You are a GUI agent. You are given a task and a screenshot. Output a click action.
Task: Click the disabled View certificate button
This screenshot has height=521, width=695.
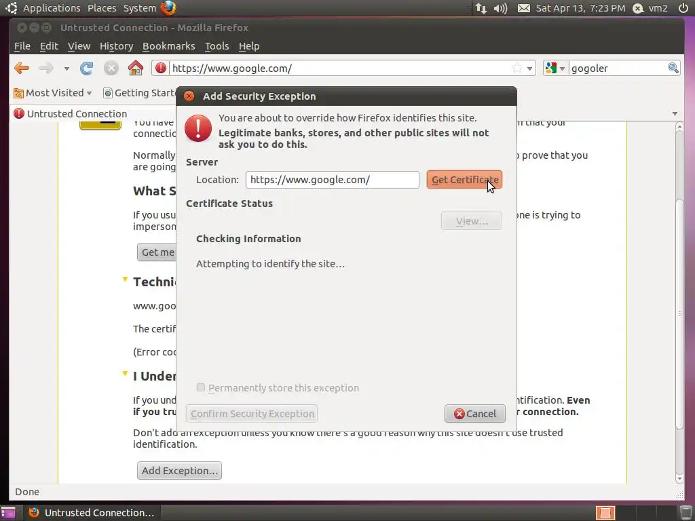tap(472, 221)
